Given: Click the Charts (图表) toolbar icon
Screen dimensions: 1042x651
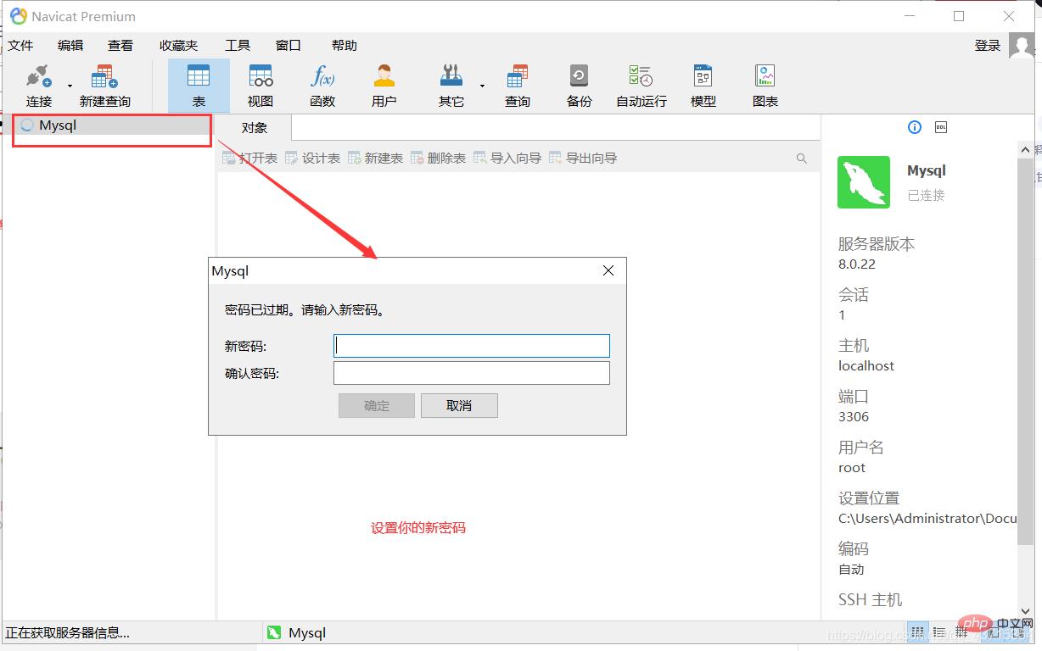Looking at the screenshot, I should (x=765, y=77).
